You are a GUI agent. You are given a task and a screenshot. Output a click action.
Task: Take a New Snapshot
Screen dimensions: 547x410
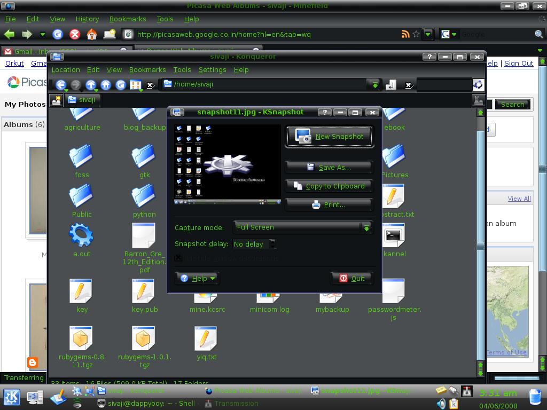(x=329, y=137)
